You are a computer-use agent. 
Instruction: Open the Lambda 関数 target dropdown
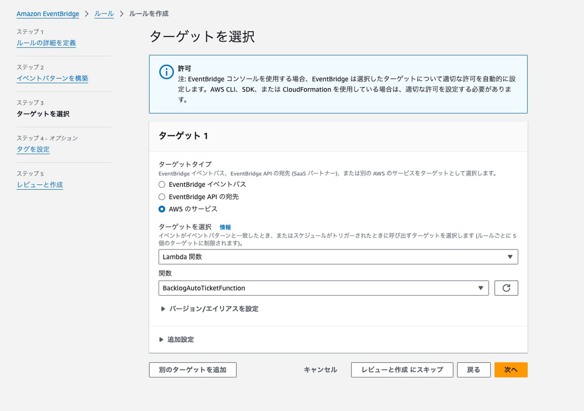[338, 257]
